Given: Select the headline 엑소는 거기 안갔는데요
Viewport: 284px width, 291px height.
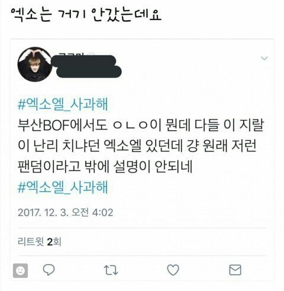Looking at the screenshot, I should (x=86, y=15).
